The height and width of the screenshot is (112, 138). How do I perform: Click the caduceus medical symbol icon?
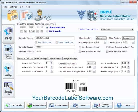point(81,15)
